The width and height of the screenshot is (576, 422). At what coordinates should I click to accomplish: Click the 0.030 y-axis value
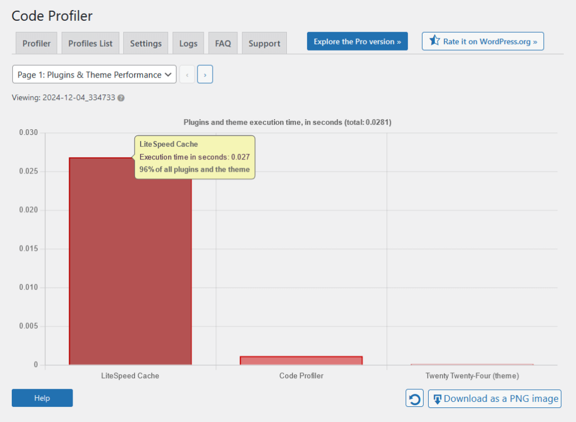pos(29,133)
